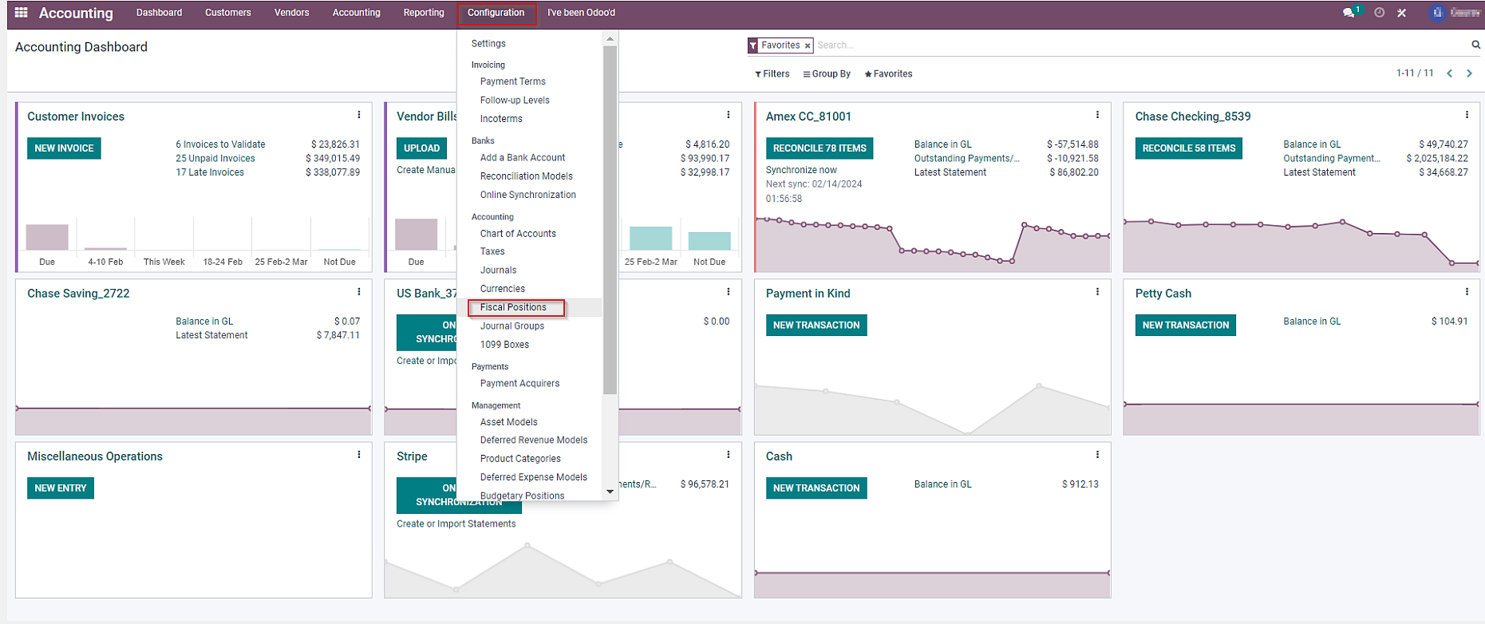Open Customer Invoices card options menu
This screenshot has width=1485, height=624.
(359, 115)
